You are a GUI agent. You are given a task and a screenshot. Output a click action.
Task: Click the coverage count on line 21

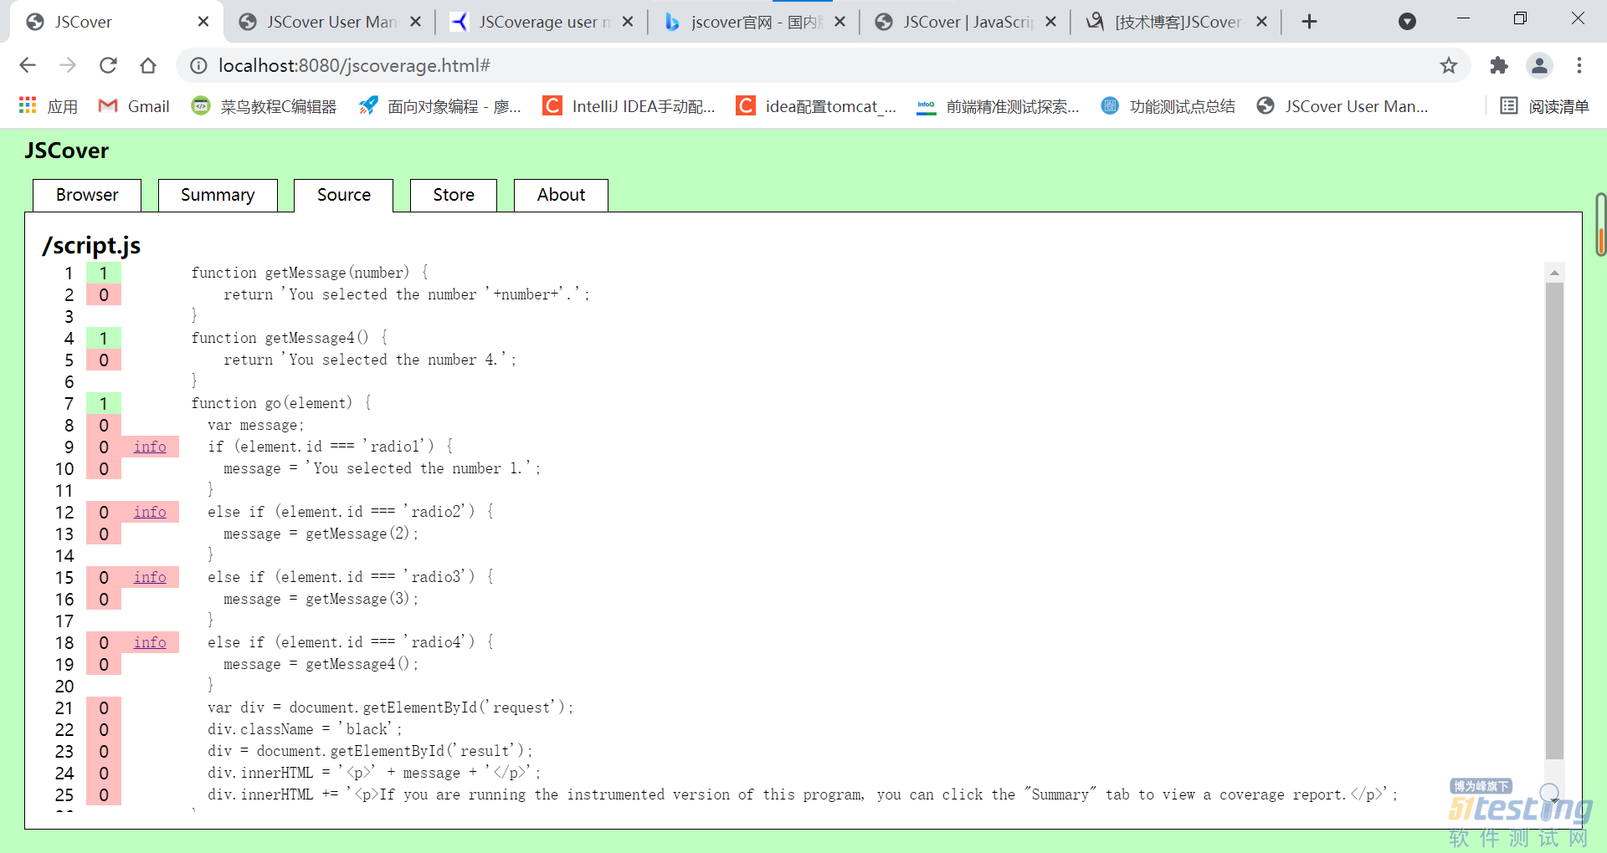[104, 707]
